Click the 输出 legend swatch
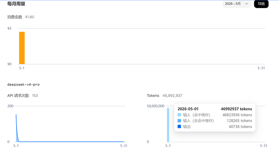The image size is (279, 151). point(179,126)
